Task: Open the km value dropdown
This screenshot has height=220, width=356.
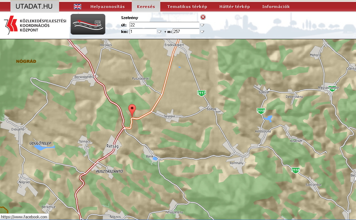Action: [159, 32]
